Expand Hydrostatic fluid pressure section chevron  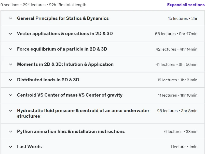11,111
